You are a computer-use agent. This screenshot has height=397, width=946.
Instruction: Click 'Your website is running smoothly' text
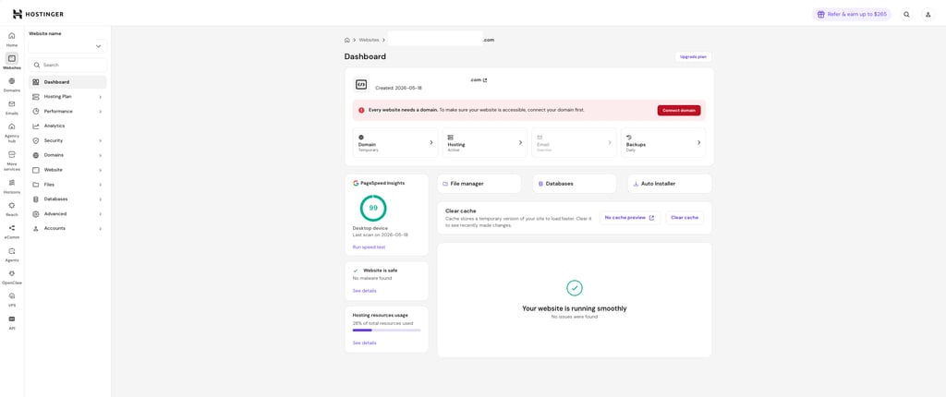pos(575,308)
